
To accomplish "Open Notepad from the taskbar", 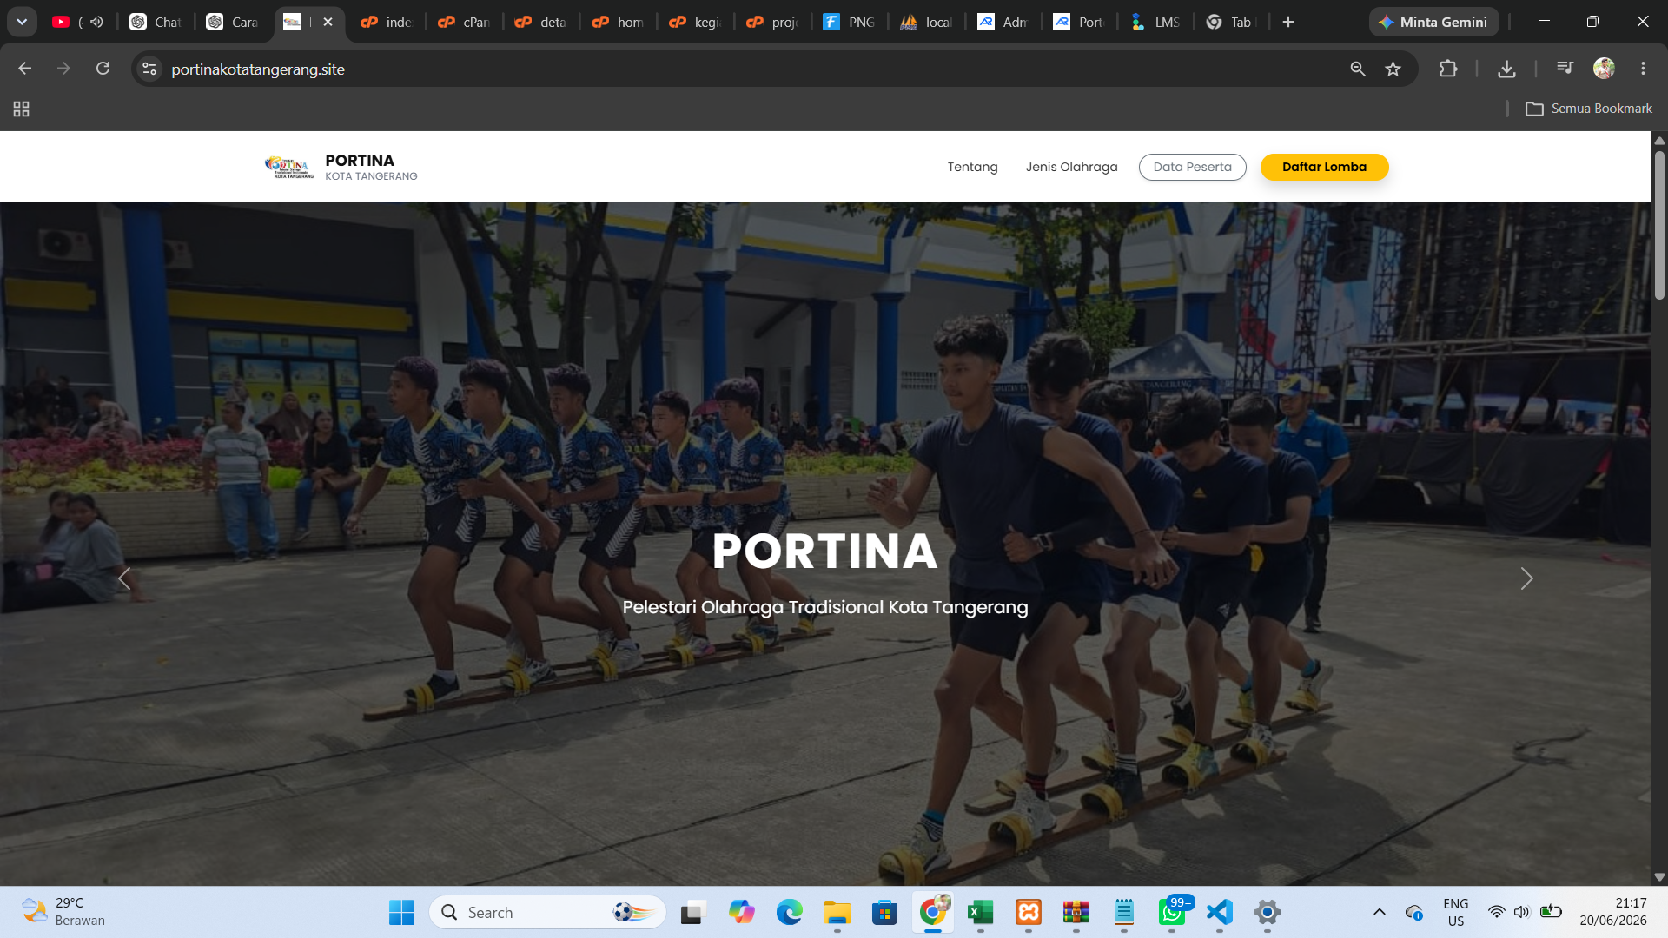I will (x=1124, y=912).
